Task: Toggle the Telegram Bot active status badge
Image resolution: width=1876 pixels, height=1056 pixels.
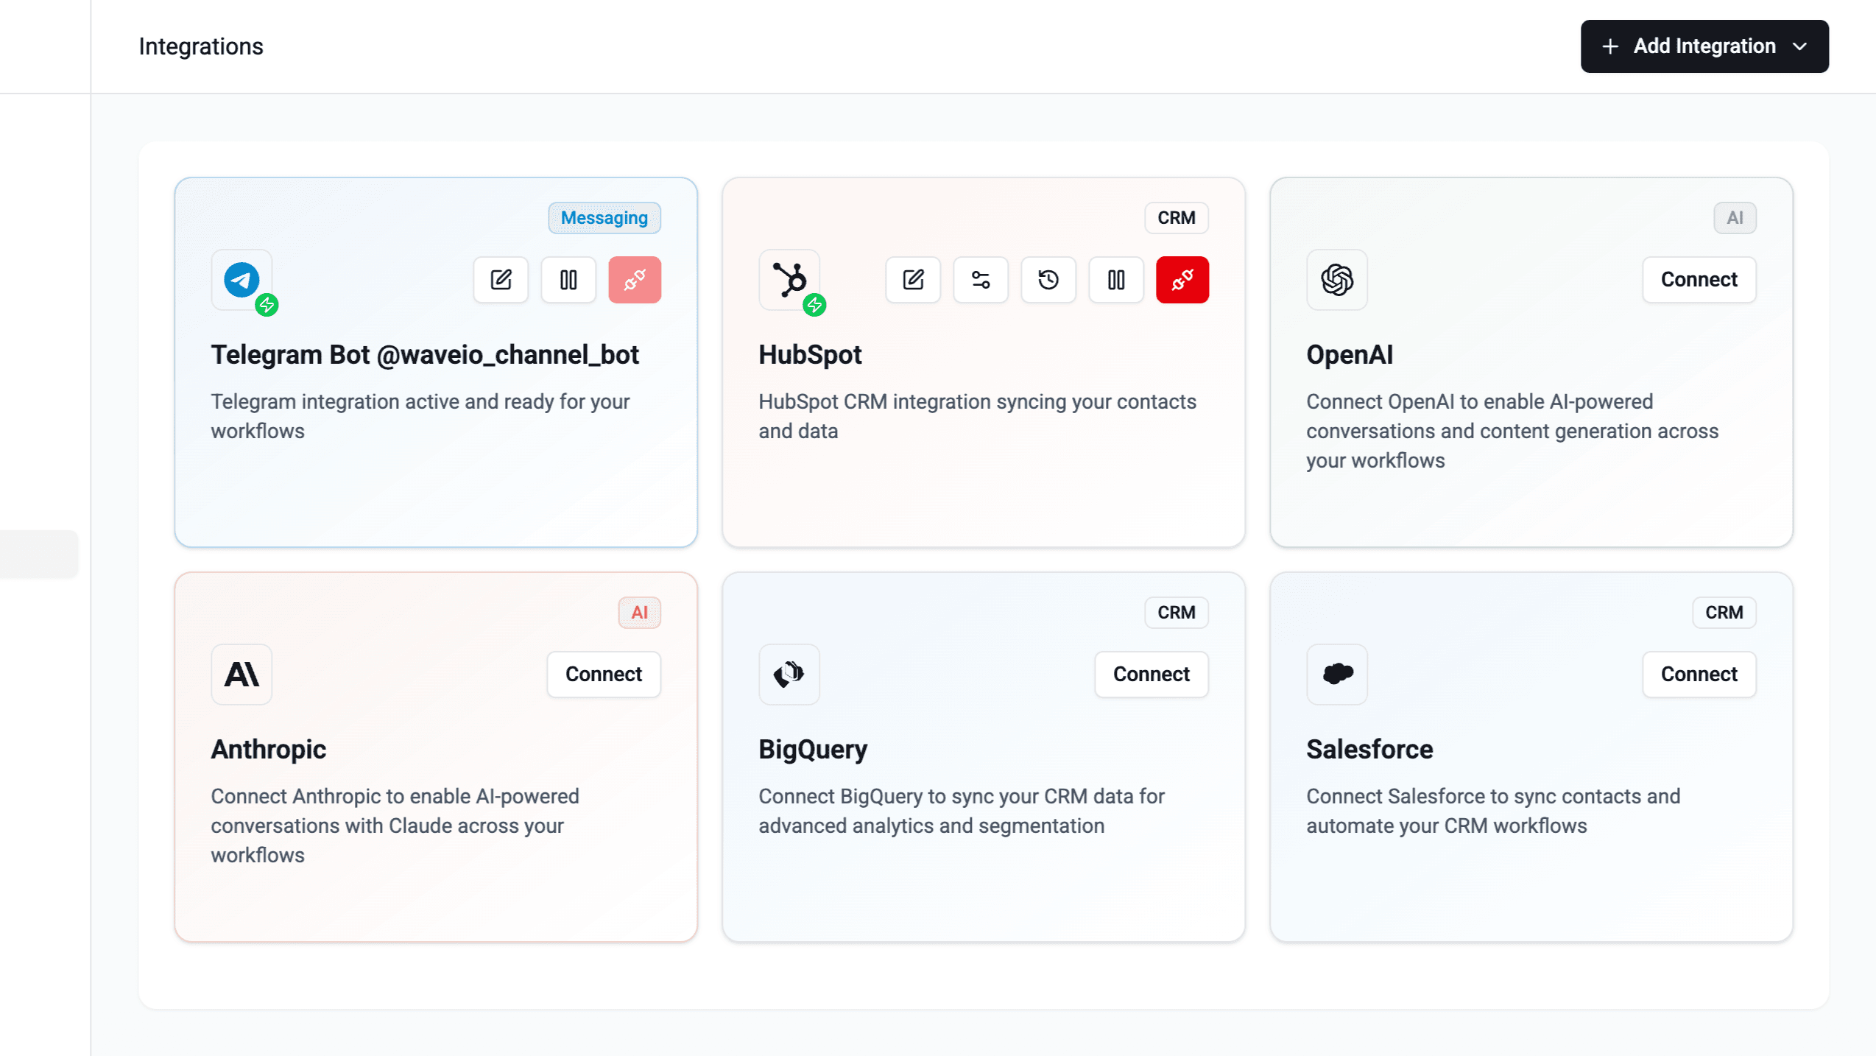Action: [x=267, y=305]
